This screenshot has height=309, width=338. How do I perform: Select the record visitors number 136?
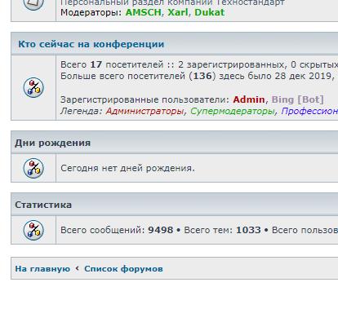pos(202,76)
